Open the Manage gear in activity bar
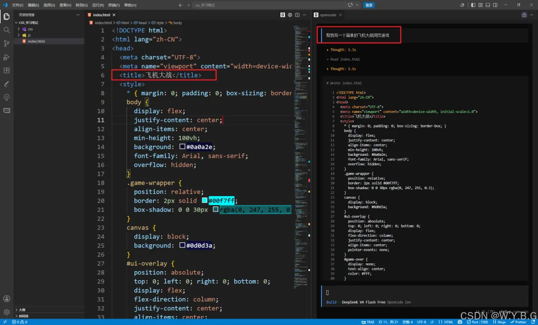Viewport: 538px width, 325px height. tap(6, 312)
